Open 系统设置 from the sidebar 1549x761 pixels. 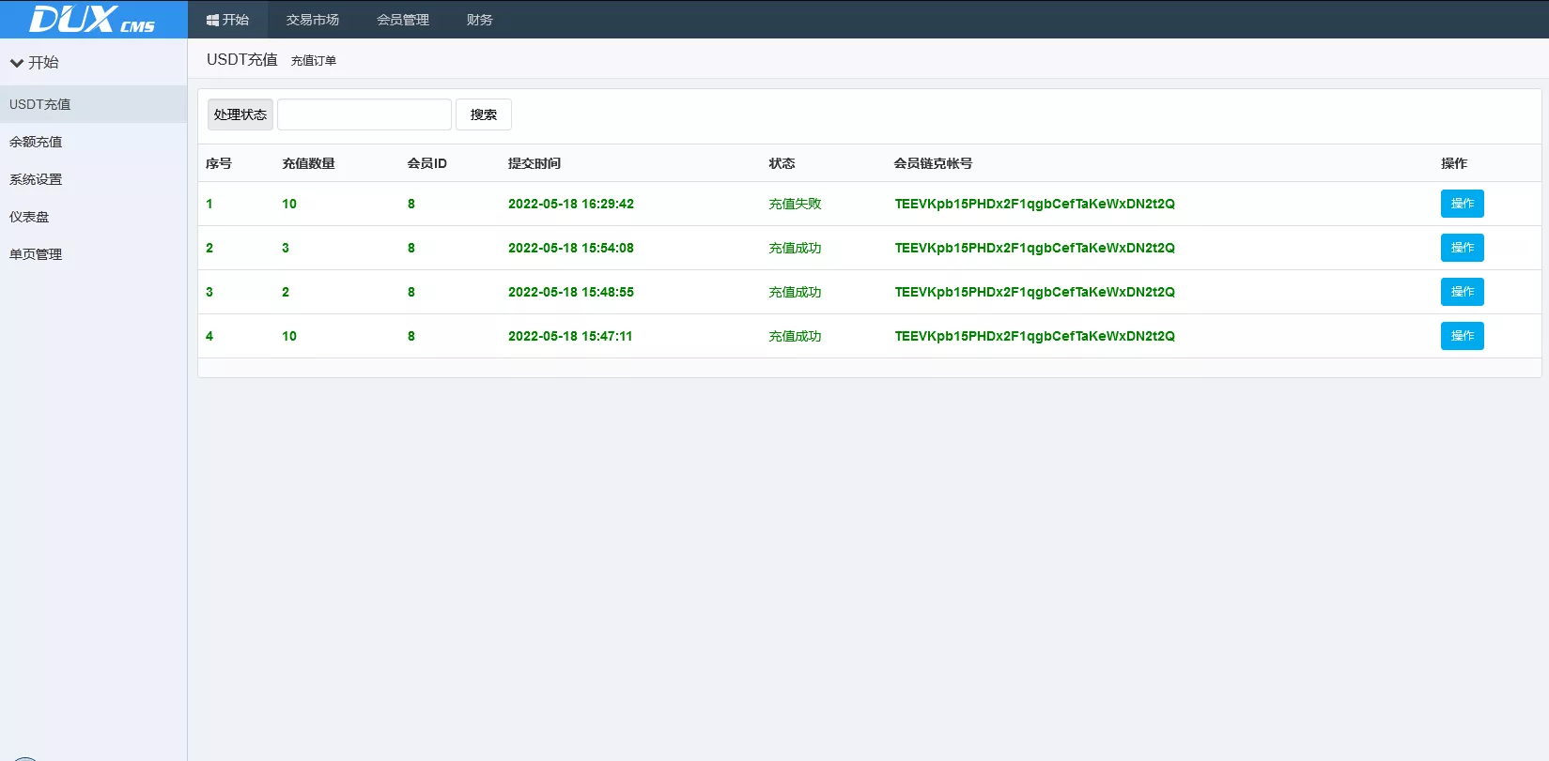(x=36, y=179)
